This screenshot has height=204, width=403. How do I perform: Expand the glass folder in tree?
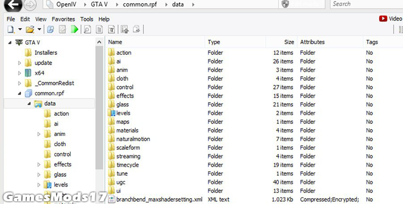pyautogui.click(x=39, y=175)
